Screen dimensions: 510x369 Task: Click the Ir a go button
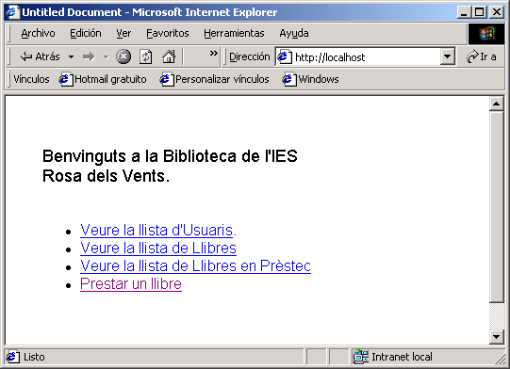(481, 56)
